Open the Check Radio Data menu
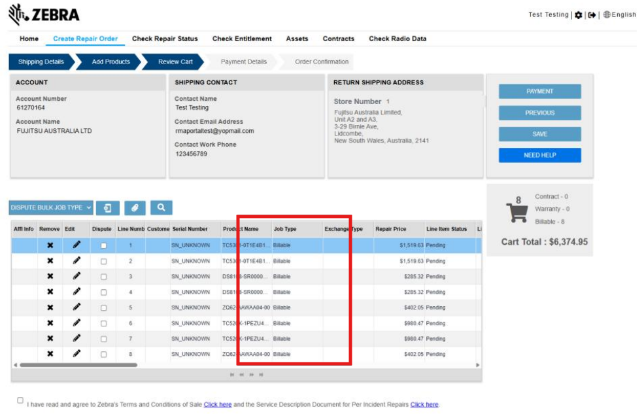This screenshot has height=420, width=644. 398,39
